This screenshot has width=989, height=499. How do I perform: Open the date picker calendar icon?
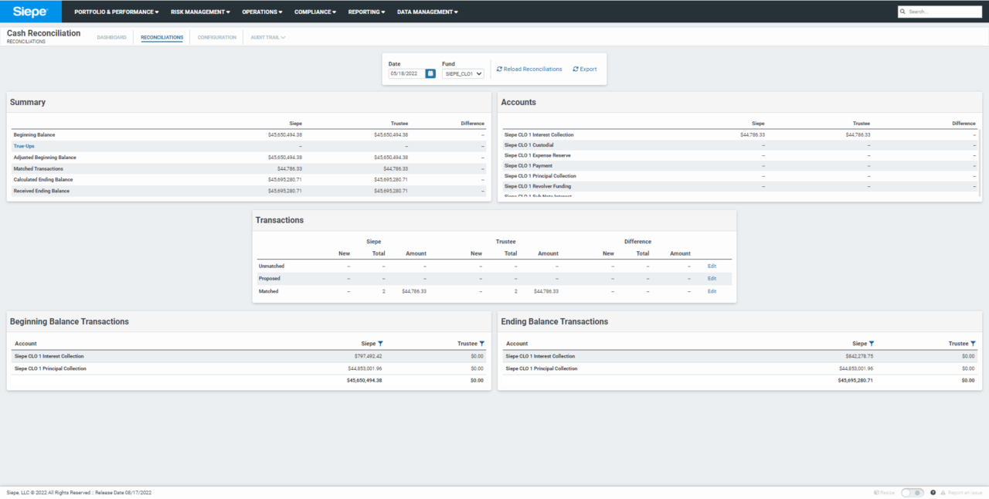point(430,73)
